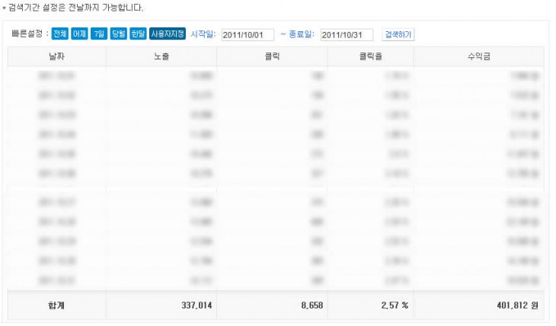Select the 당월 quick filter button
This screenshot has width=556, height=326.
[118, 34]
